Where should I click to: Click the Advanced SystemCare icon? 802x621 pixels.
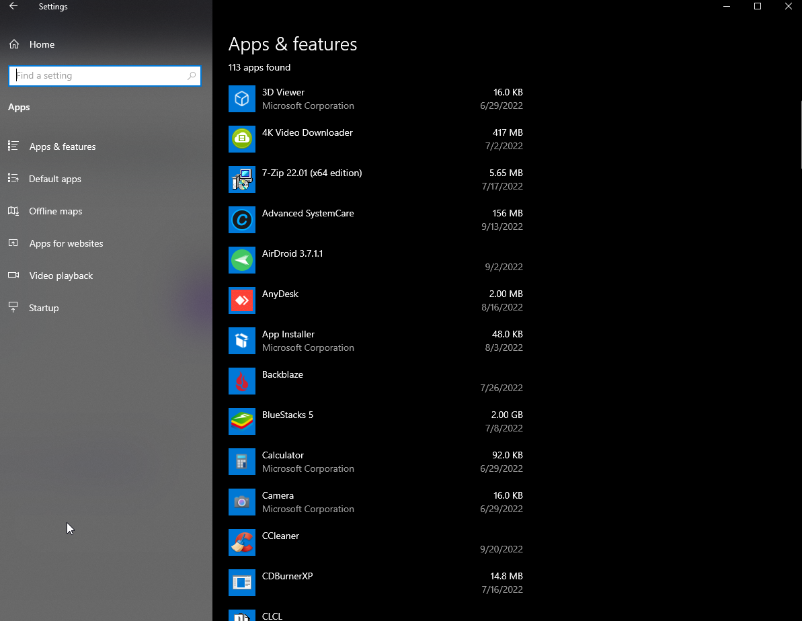[242, 220]
